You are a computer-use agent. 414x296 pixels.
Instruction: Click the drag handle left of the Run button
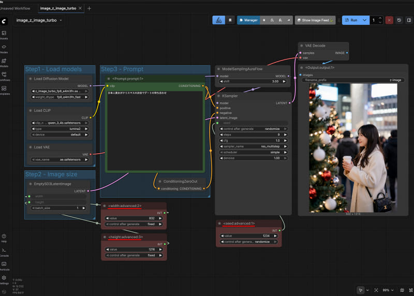(x=339, y=20)
